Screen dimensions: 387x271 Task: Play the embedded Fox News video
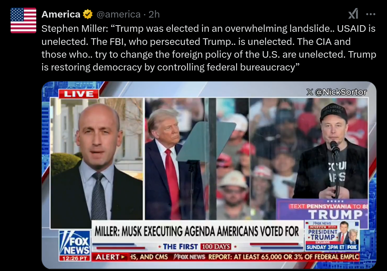point(209,175)
